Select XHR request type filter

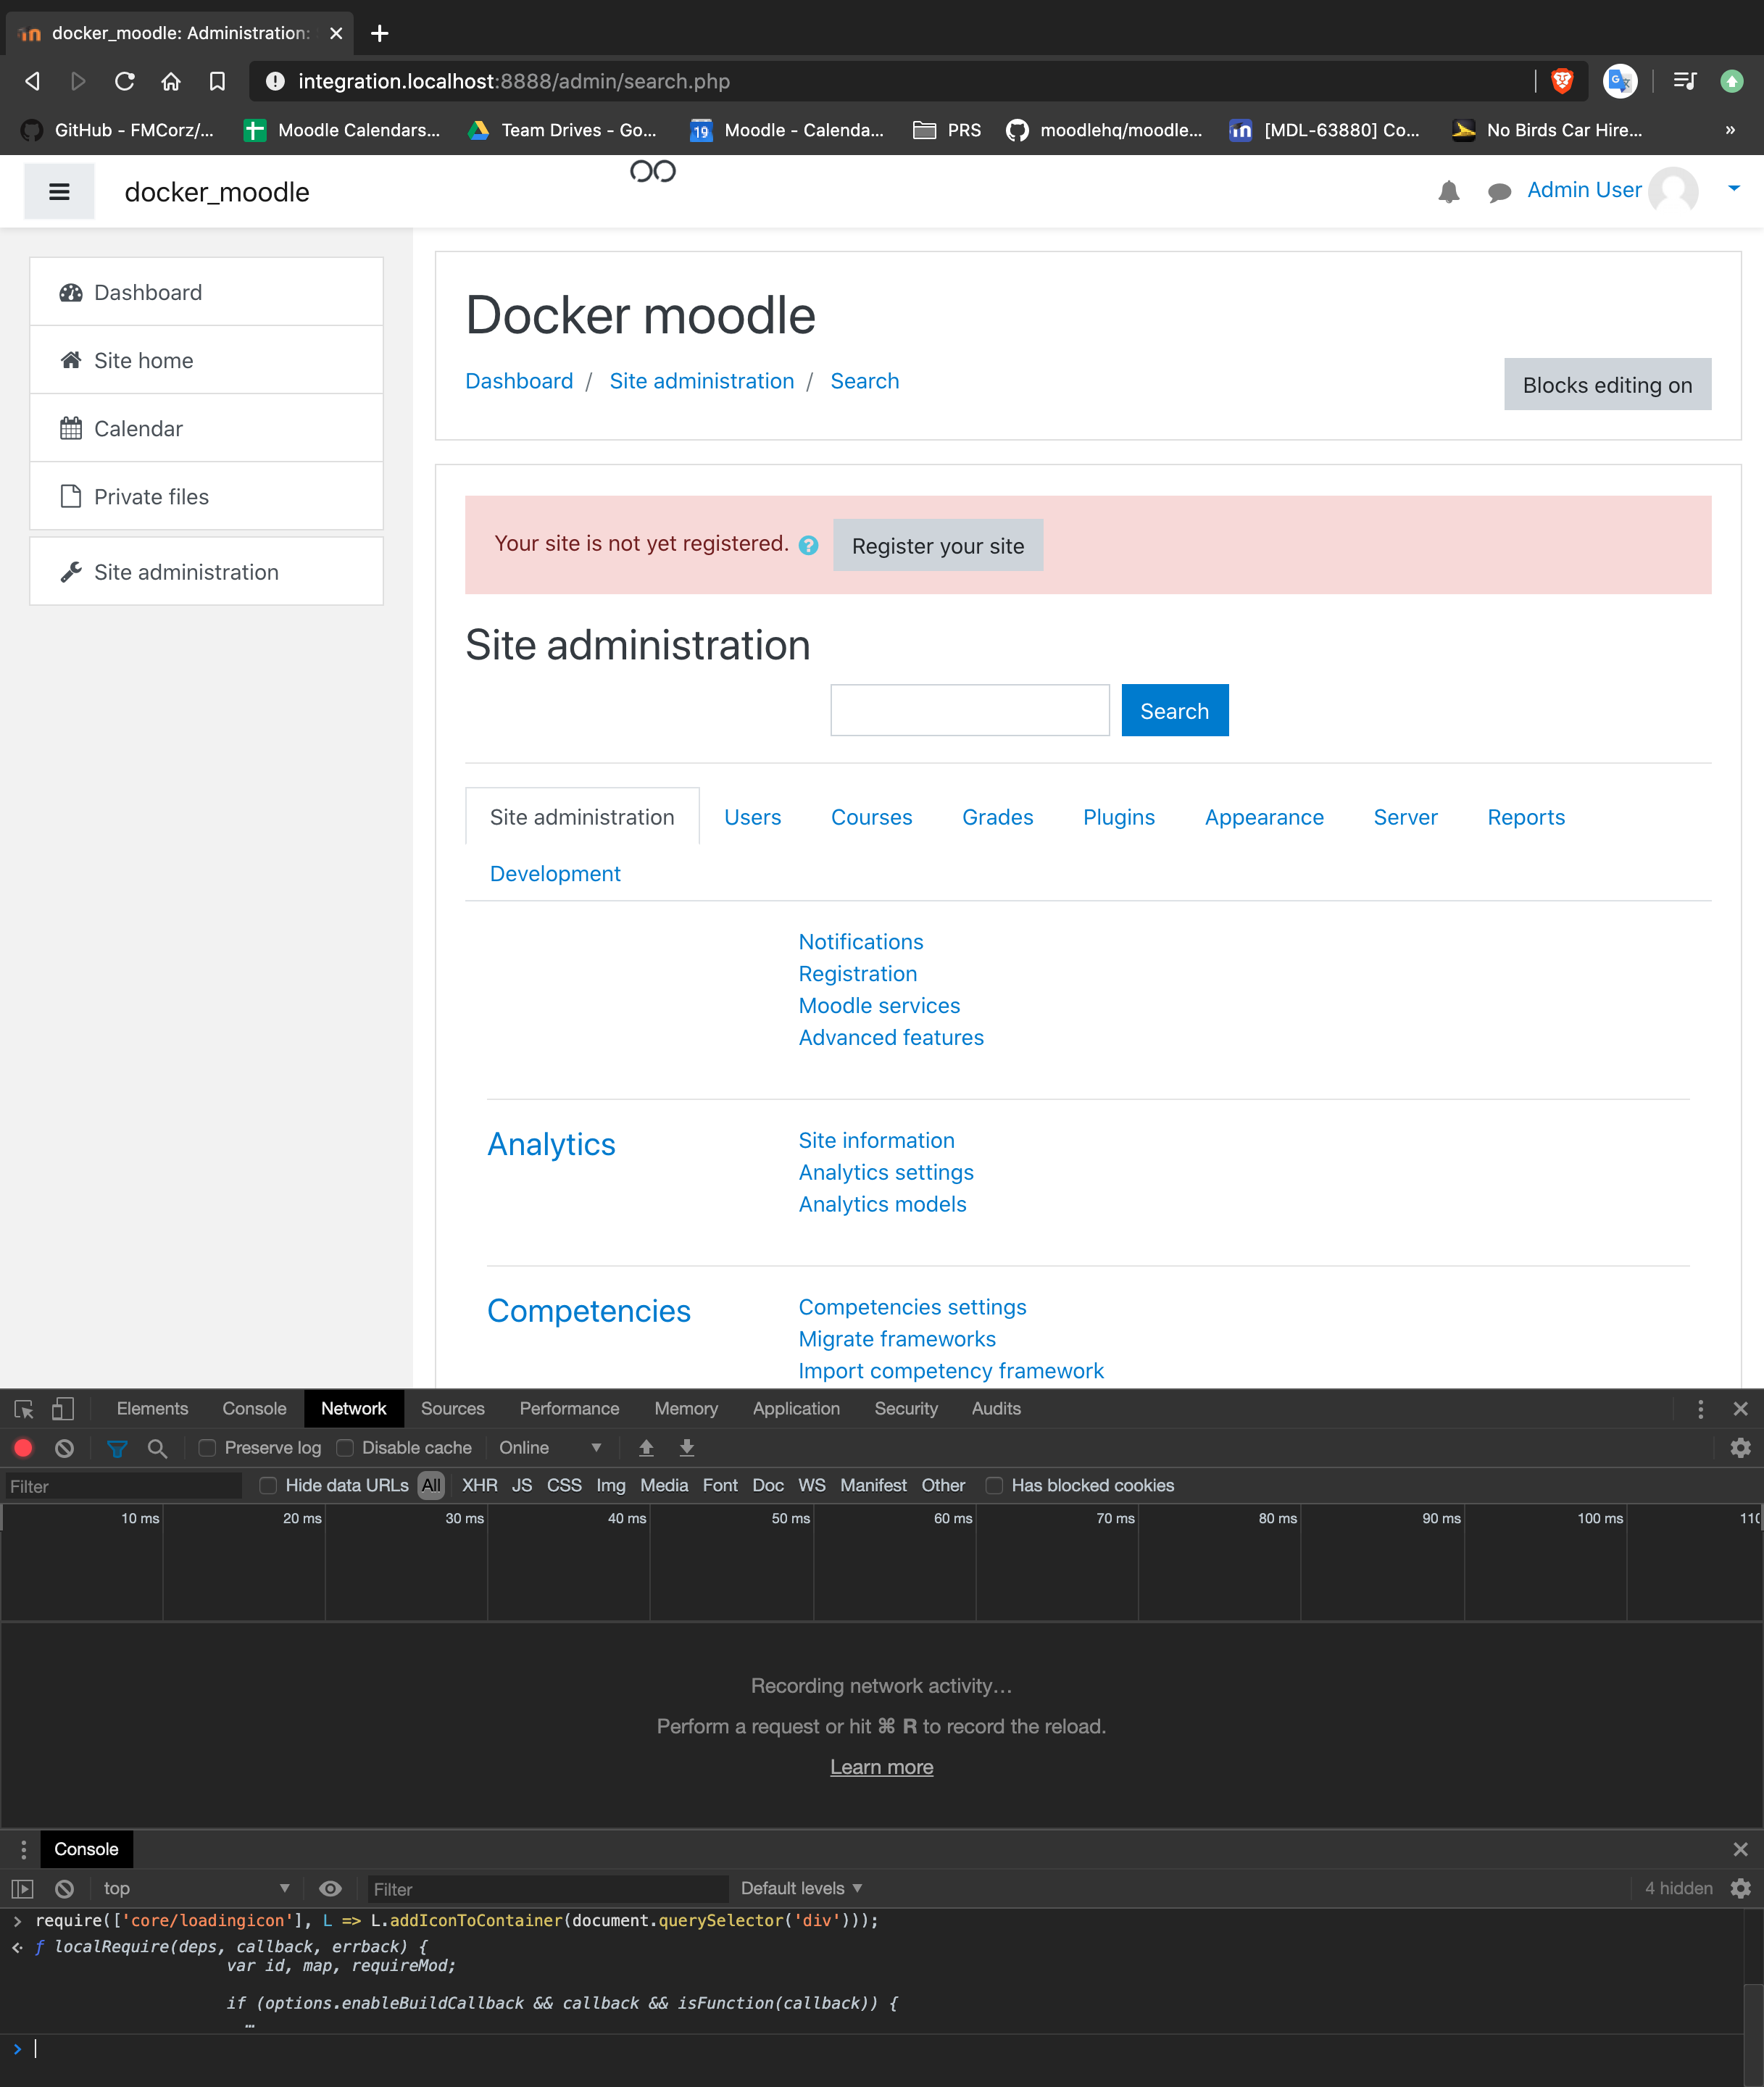pyautogui.click(x=479, y=1485)
